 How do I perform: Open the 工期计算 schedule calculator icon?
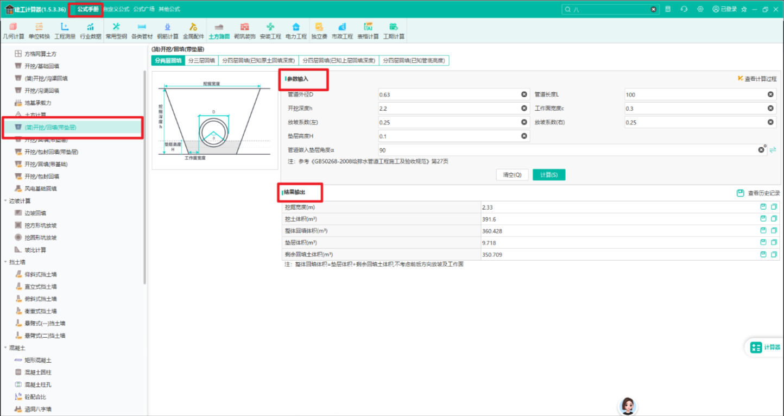(x=394, y=31)
